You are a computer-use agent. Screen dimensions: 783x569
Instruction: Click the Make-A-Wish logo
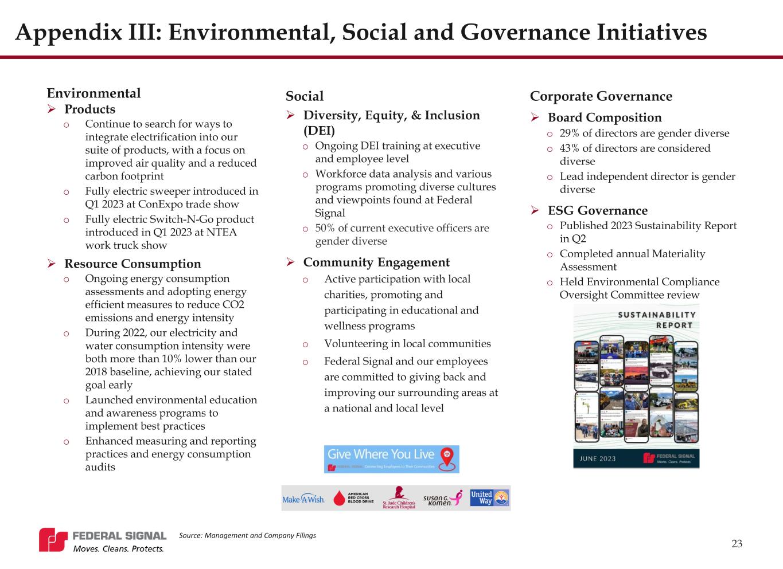pyautogui.click(x=303, y=499)
